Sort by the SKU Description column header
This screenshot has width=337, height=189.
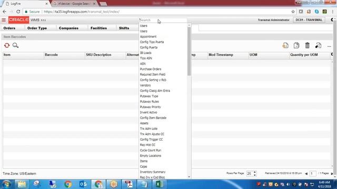pyautogui.click(x=105, y=55)
